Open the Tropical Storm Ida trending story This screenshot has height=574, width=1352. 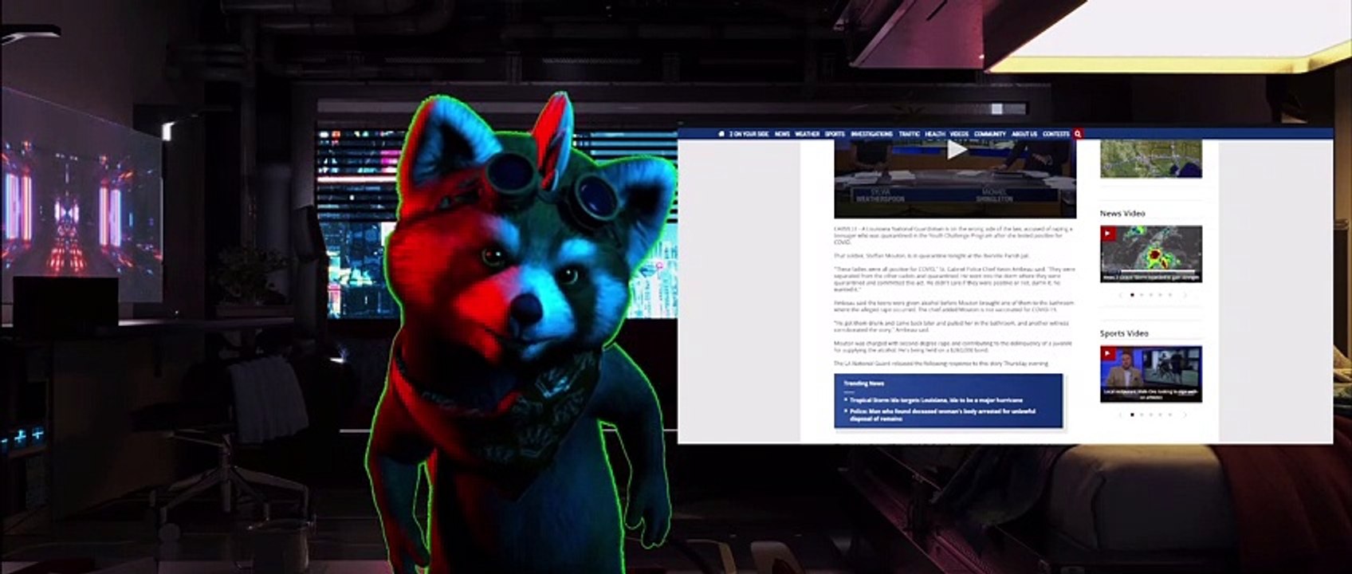(x=936, y=400)
